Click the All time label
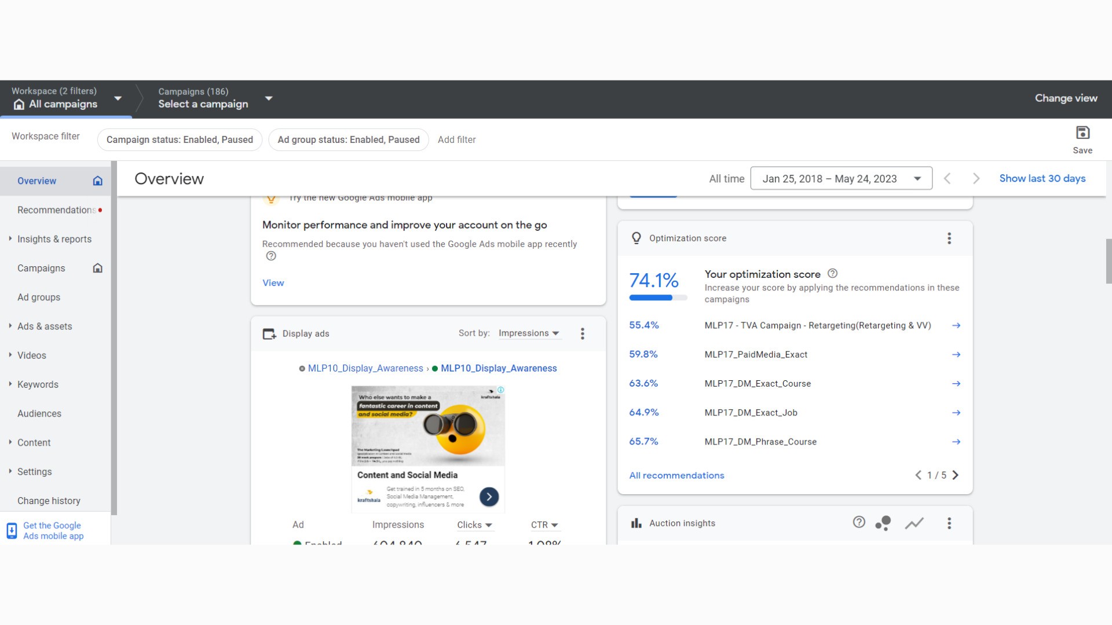 pos(727,179)
